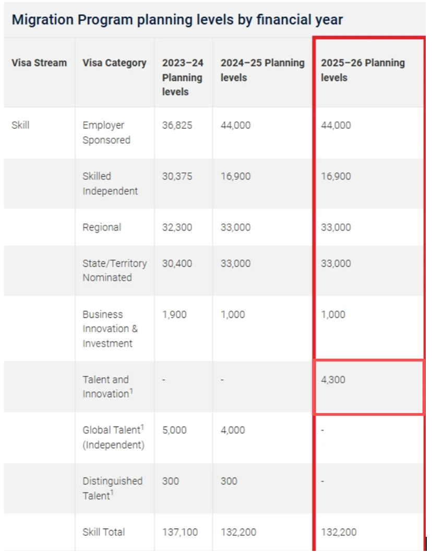Click the Migration Program planning levels heading
The width and height of the screenshot is (432, 553).
pyautogui.click(x=177, y=20)
